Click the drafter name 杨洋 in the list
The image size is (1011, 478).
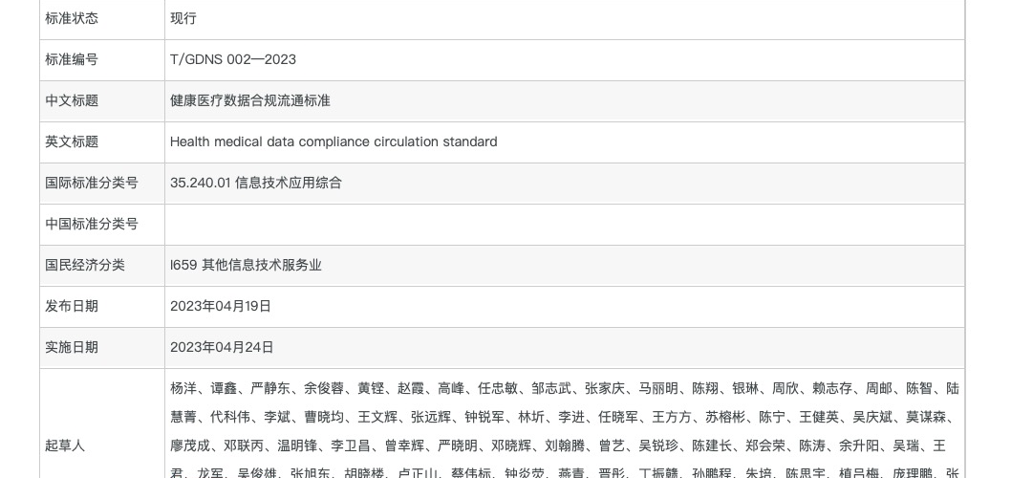pos(183,388)
